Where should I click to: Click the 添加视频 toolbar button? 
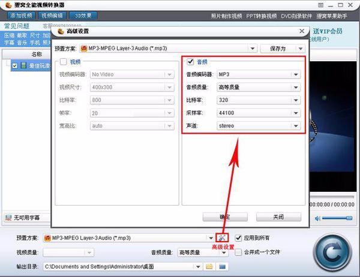tap(21, 16)
